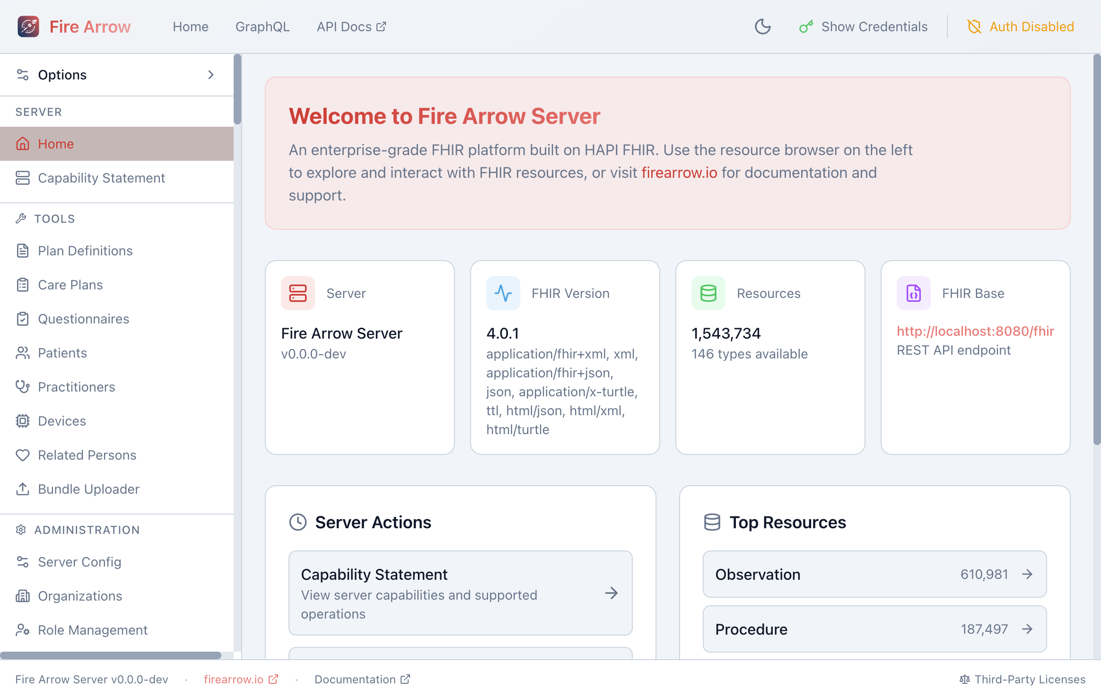Screen dimensions: 1101x698
Task: Click the FHIR Base endpoint URL
Action: pyautogui.click(x=975, y=331)
